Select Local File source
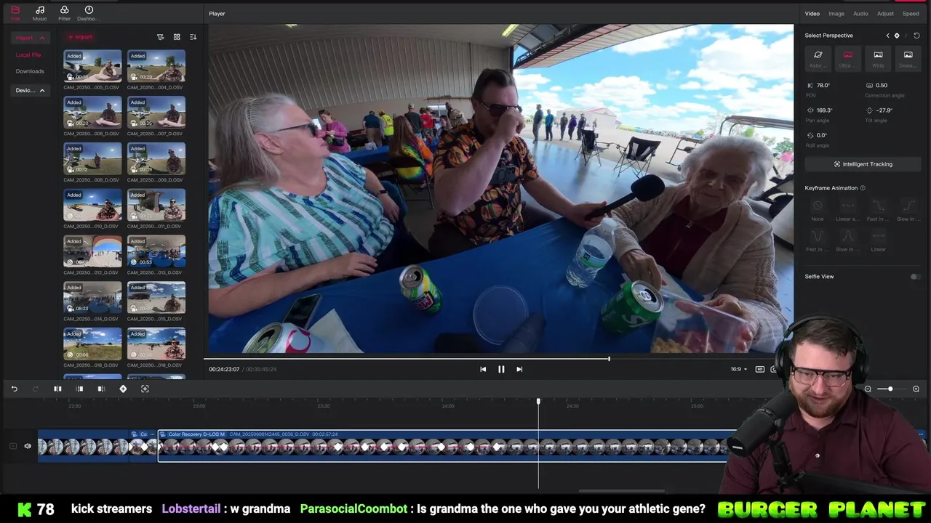This screenshot has height=523, width=931. click(28, 55)
